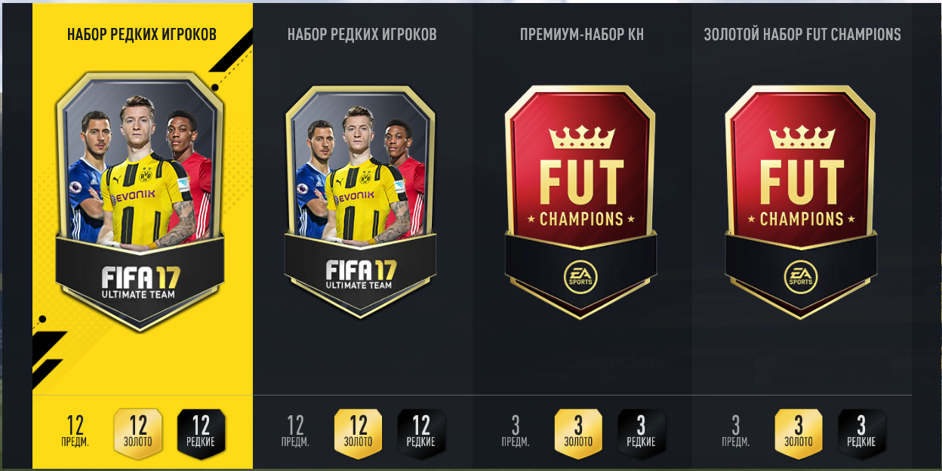This screenshot has width=942, height=471.
Task: Click EA Sports logo on Премиум-набор КН card
Action: [580, 276]
